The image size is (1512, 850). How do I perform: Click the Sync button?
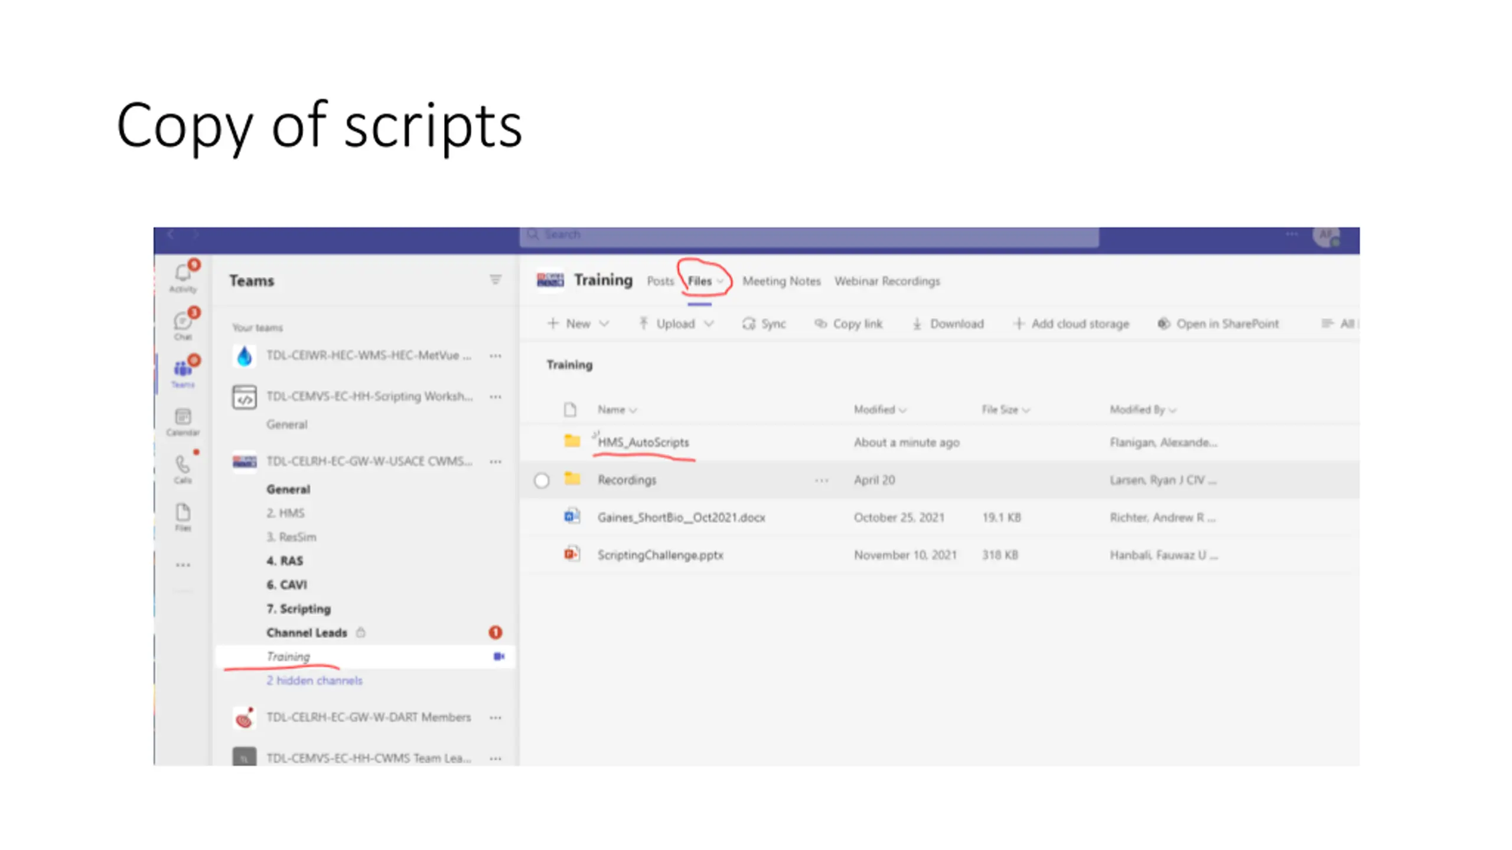[764, 323]
